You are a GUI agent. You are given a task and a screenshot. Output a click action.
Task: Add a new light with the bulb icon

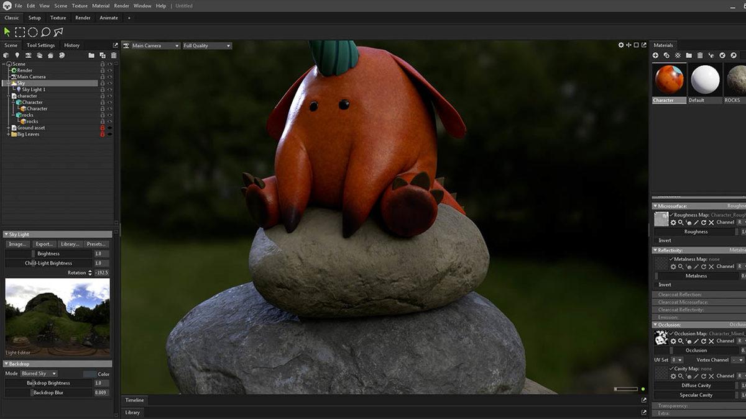click(x=17, y=55)
